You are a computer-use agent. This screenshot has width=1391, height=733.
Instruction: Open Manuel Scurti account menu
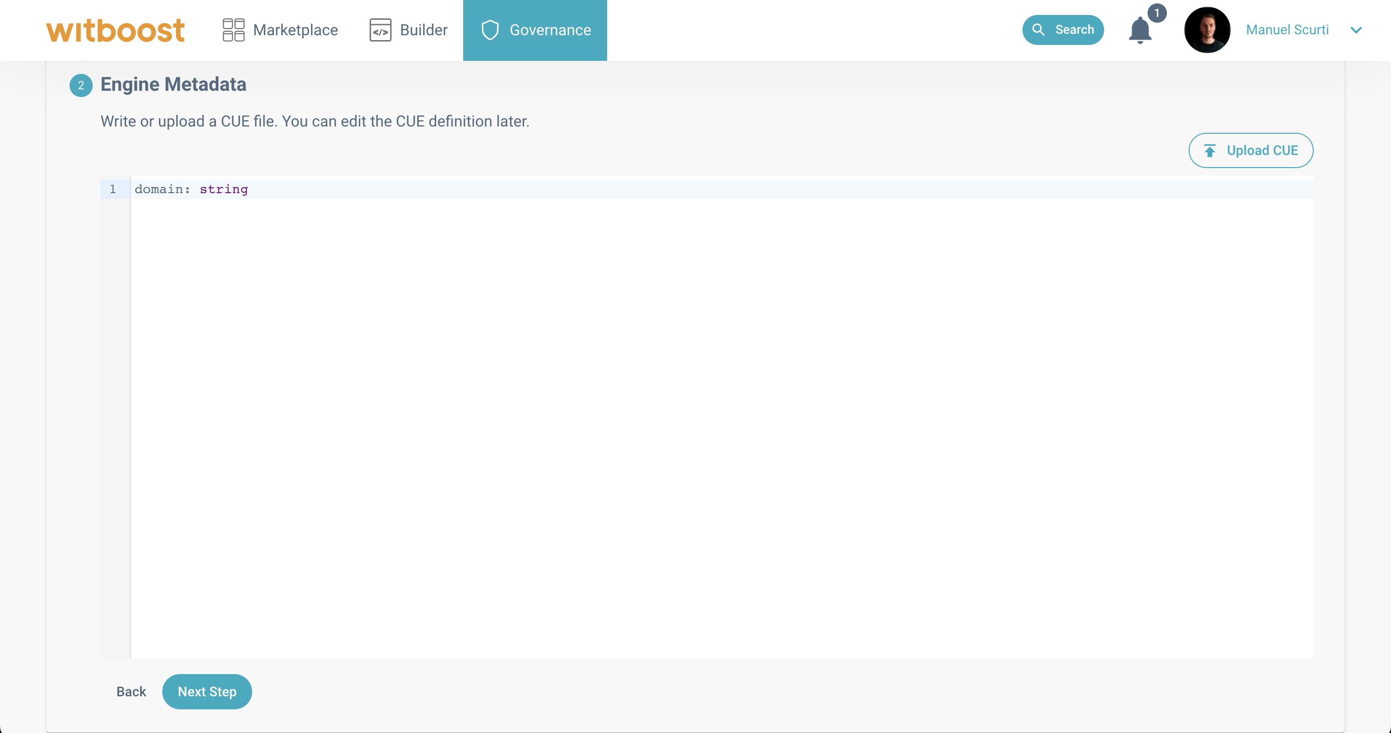1287,30
